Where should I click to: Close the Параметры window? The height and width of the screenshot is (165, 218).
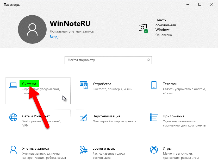pyautogui.click(x=212, y=5)
